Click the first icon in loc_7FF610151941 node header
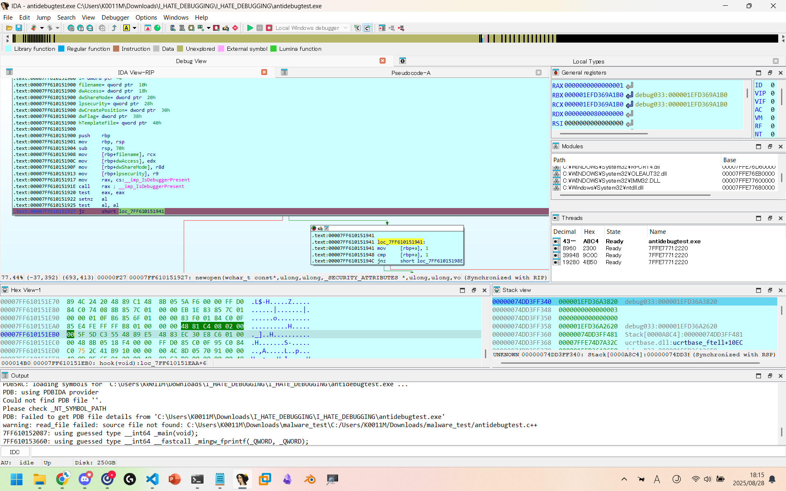The width and height of the screenshot is (786, 491). click(314, 228)
